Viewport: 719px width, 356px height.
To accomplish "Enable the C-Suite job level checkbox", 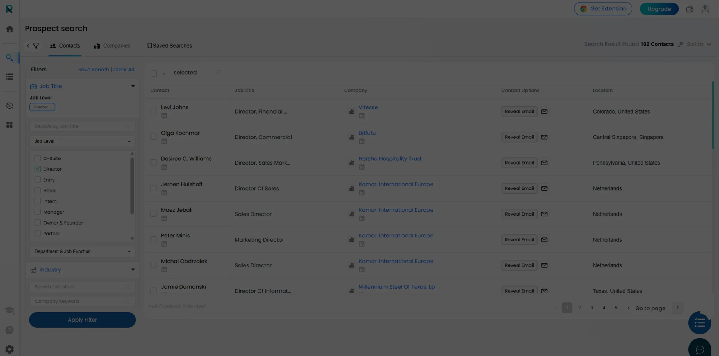I will (x=37, y=158).
